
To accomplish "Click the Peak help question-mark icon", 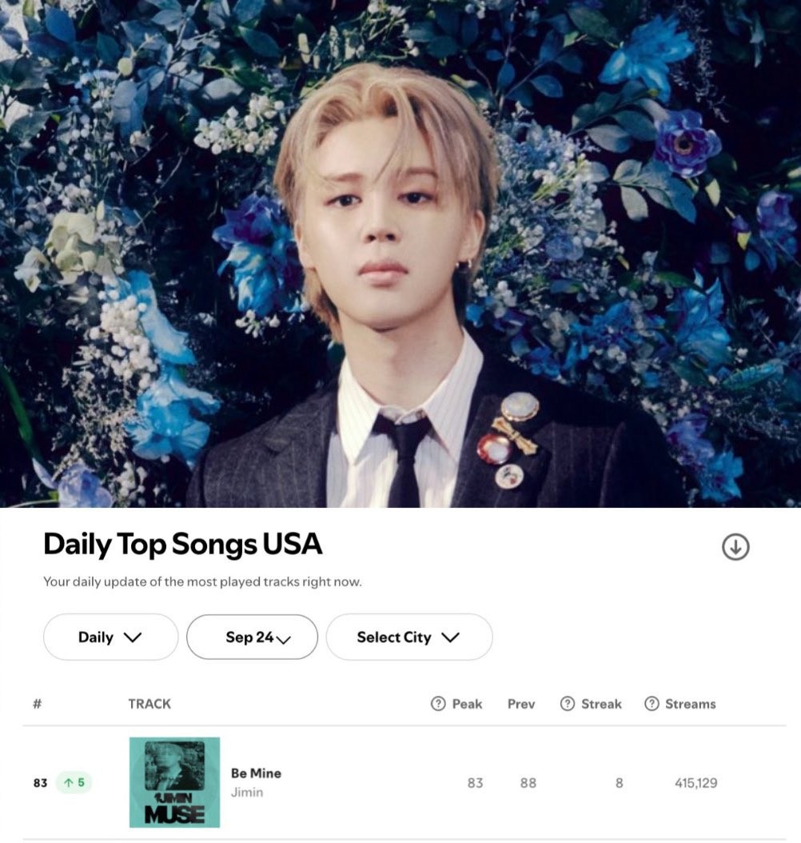I will [438, 703].
